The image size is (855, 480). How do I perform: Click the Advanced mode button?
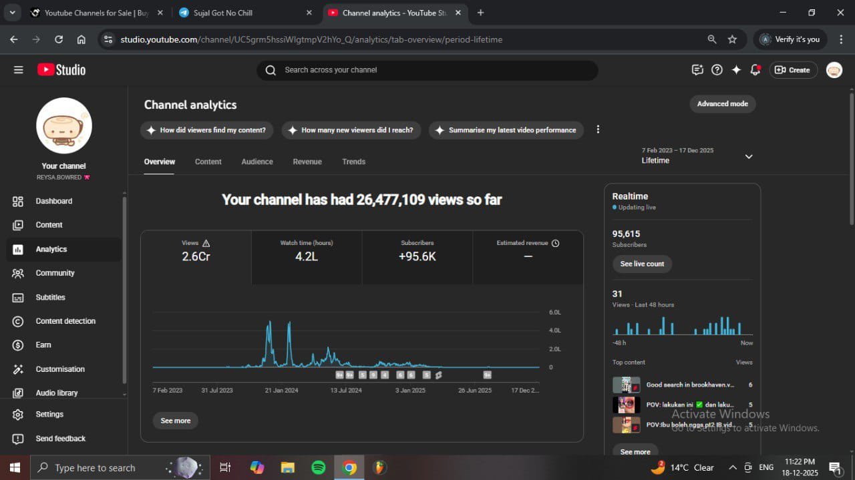click(x=722, y=104)
